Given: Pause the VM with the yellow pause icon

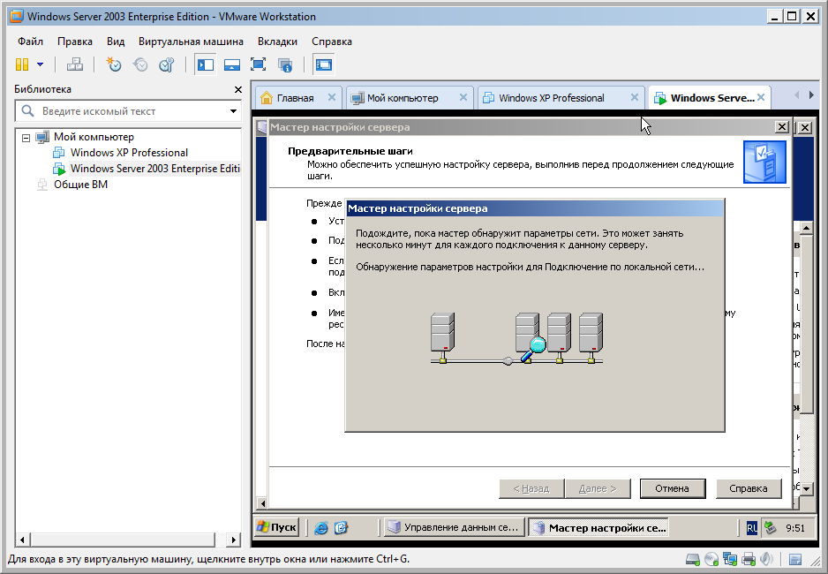Looking at the screenshot, I should [22, 65].
